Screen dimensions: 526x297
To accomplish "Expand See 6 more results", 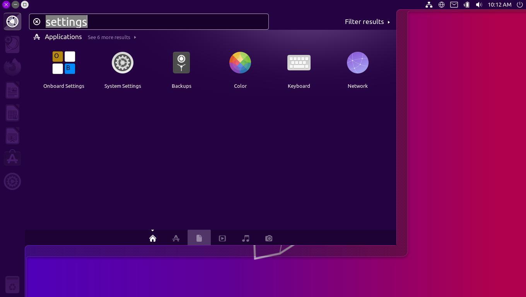I will (112, 37).
